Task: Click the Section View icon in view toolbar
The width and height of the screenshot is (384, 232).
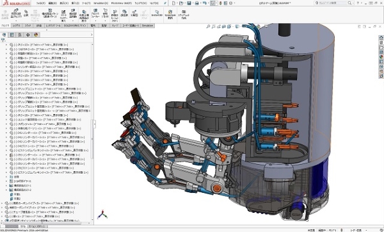Action: point(224,26)
